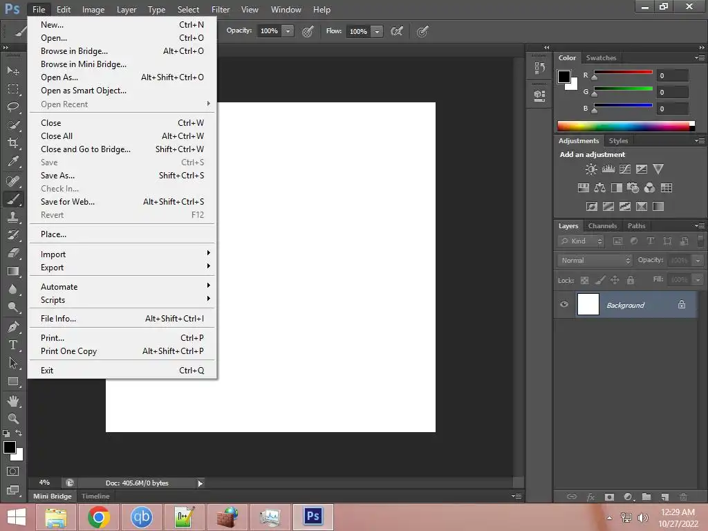Select the Lasso tool
The height and width of the screenshot is (531, 708).
(x=12, y=107)
